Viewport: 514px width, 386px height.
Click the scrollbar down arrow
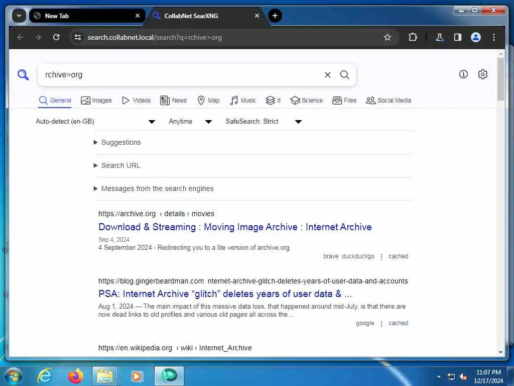(x=500, y=352)
